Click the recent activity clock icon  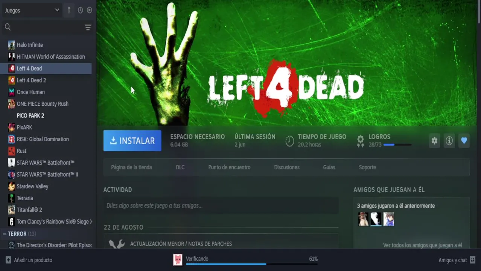click(x=80, y=10)
